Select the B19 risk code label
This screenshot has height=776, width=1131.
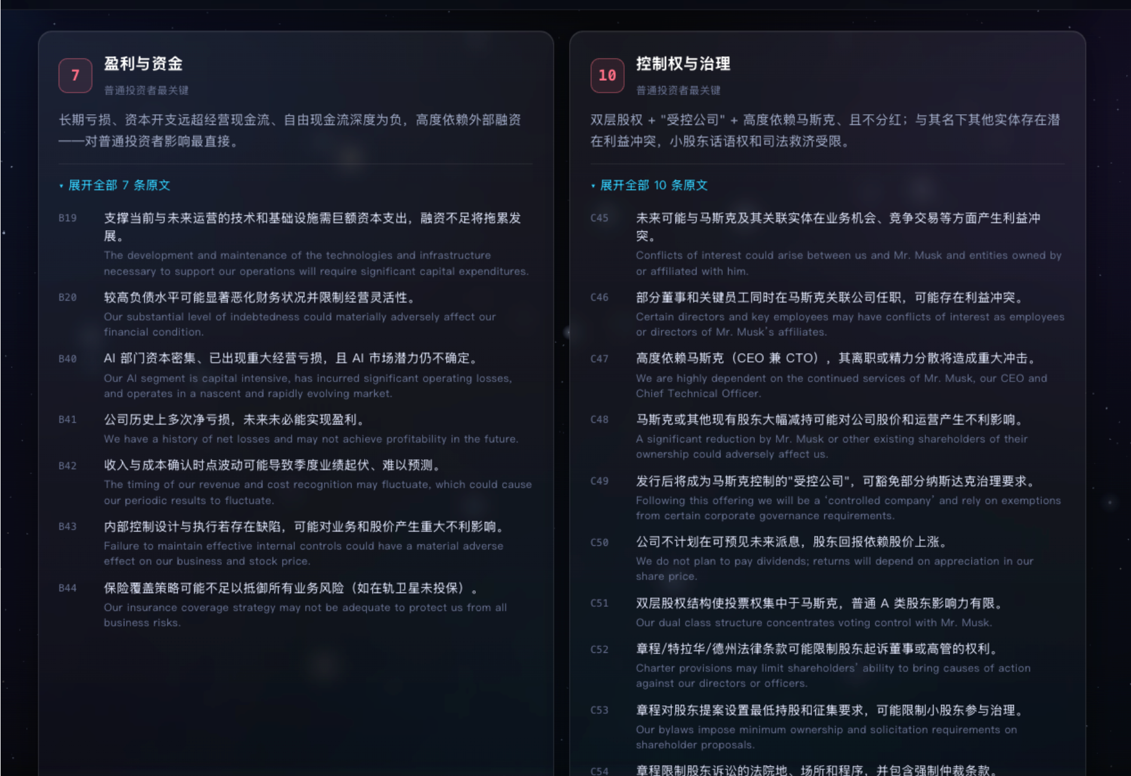68,218
